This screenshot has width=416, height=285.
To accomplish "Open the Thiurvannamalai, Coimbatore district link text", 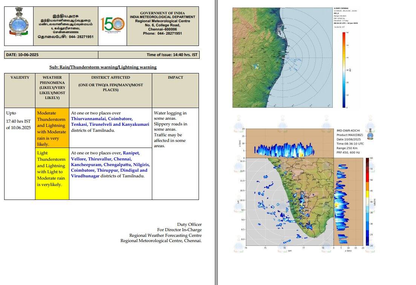I will [102, 118].
